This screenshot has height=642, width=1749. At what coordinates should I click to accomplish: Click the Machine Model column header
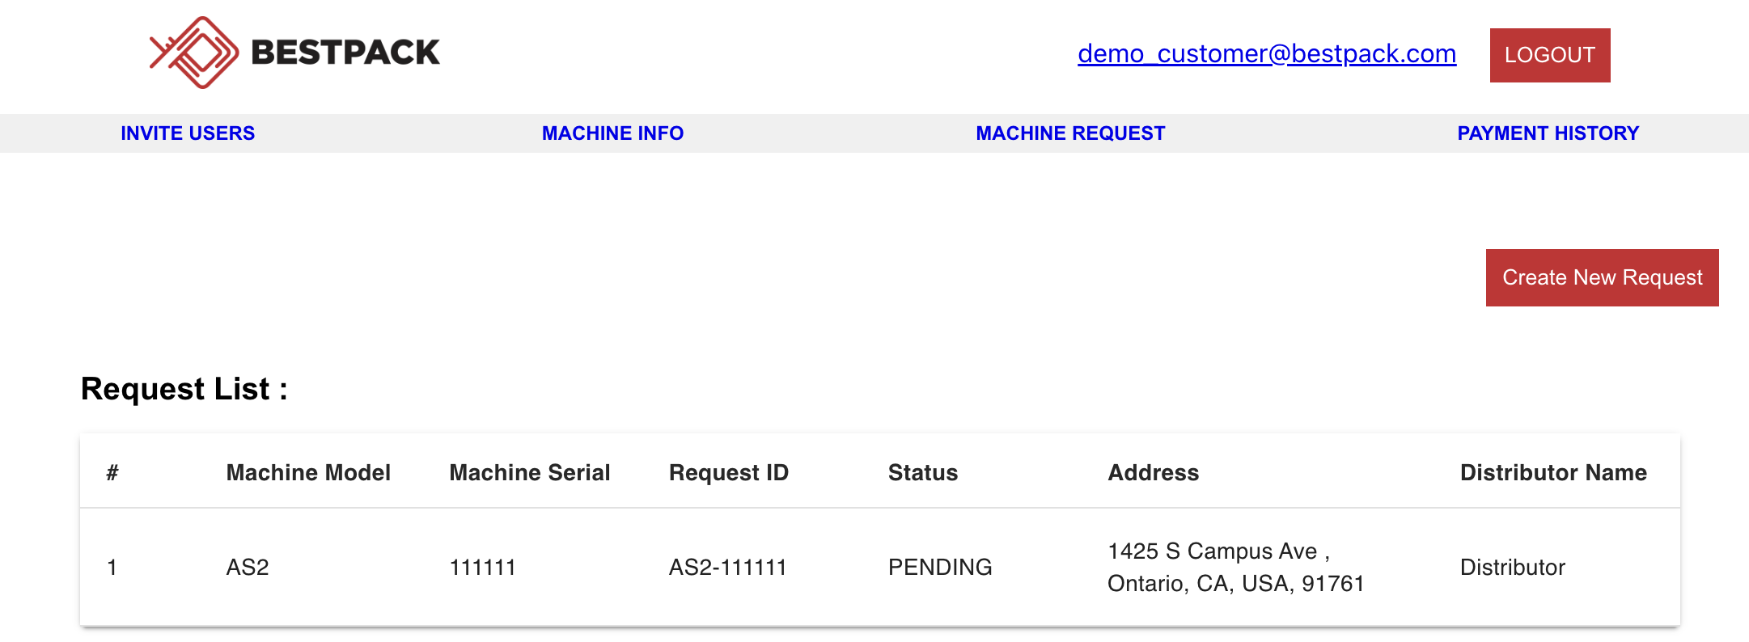pyautogui.click(x=308, y=473)
